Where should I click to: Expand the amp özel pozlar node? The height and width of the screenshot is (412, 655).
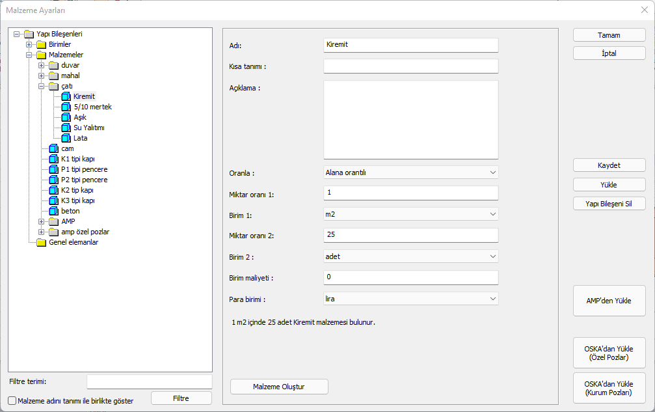point(42,232)
